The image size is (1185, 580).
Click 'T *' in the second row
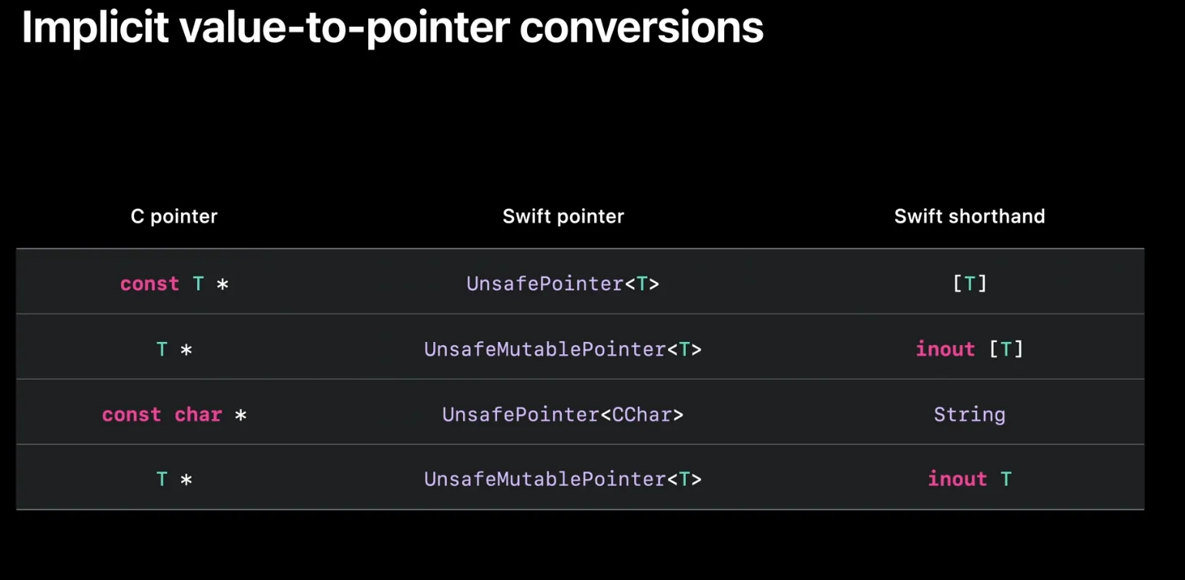point(174,350)
